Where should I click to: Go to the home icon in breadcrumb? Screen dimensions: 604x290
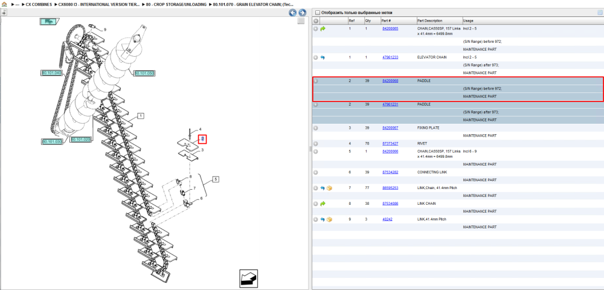tap(4, 4)
